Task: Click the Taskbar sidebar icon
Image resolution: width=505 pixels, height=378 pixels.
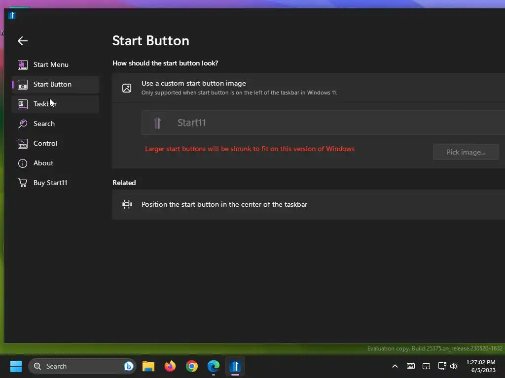Action: (x=23, y=104)
